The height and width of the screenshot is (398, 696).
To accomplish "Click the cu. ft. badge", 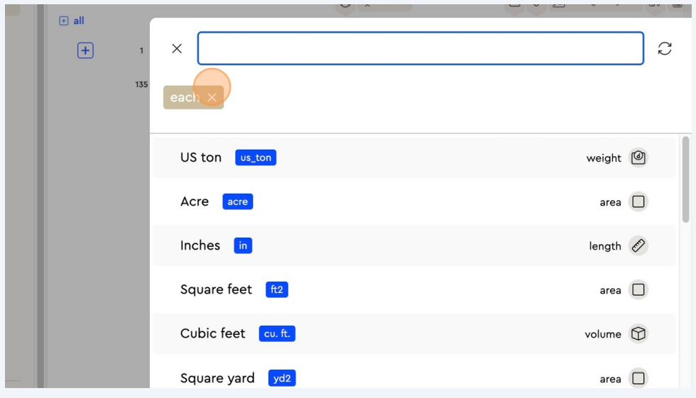I will point(277,333).
